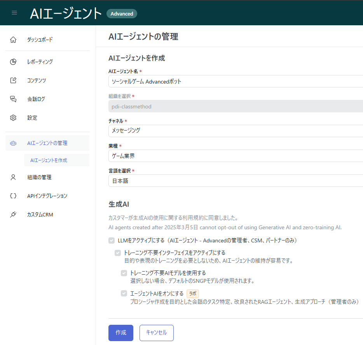
Task: Open レポーティング via its chart icon
Action: (13, 61)
